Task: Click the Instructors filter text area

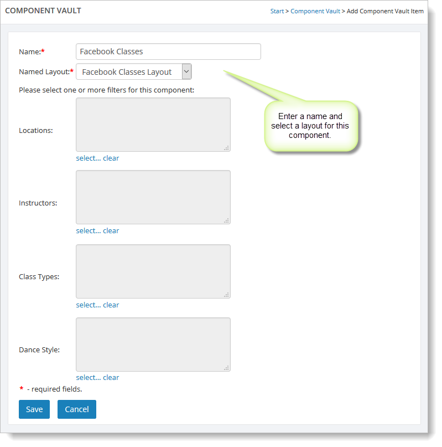Action: (x=153, y=197)
